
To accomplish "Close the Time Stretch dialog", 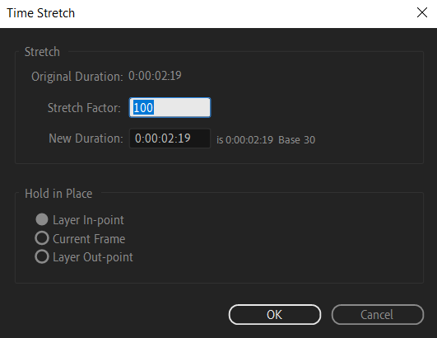I will coord(422,12).
